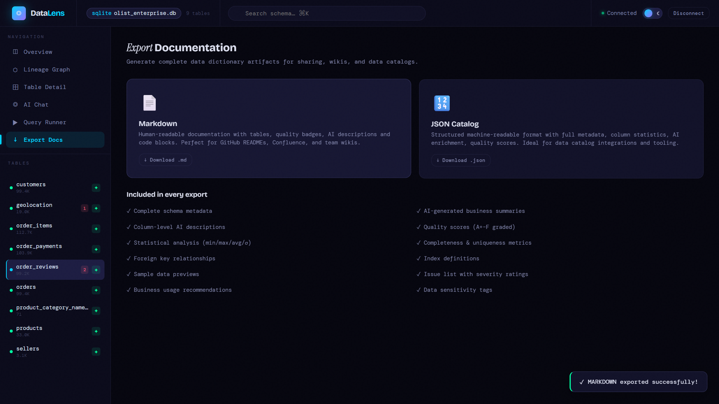The width and height of the screenshot is (719, 404).
Task: Open the product_category_name table
Action: [x=55, y=311]
